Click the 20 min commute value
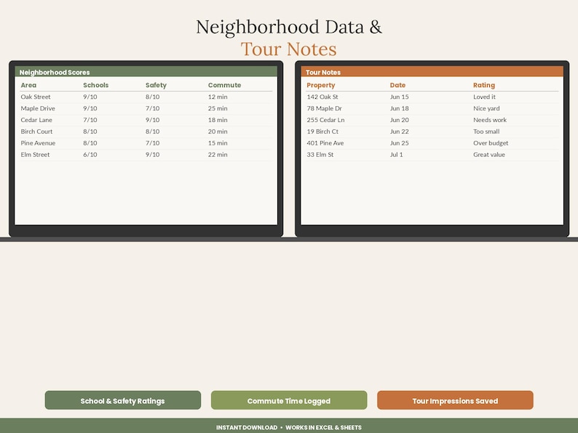 pyautogui.click(x=218, y=131)
